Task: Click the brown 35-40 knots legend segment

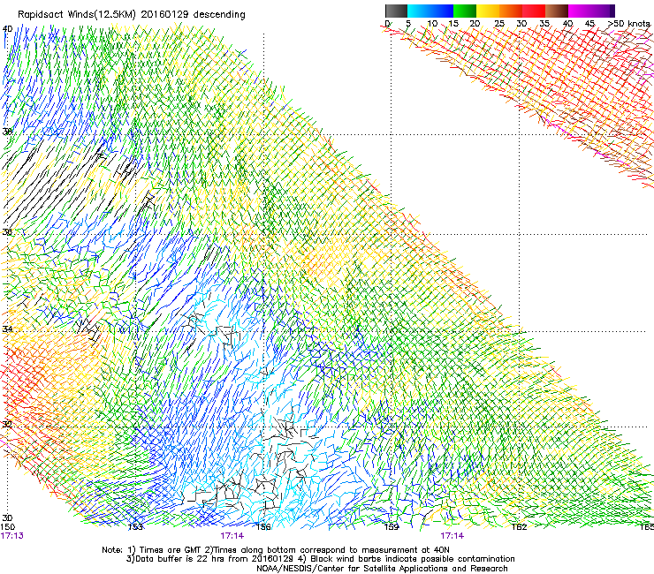Action: click(x=557, y=11)
